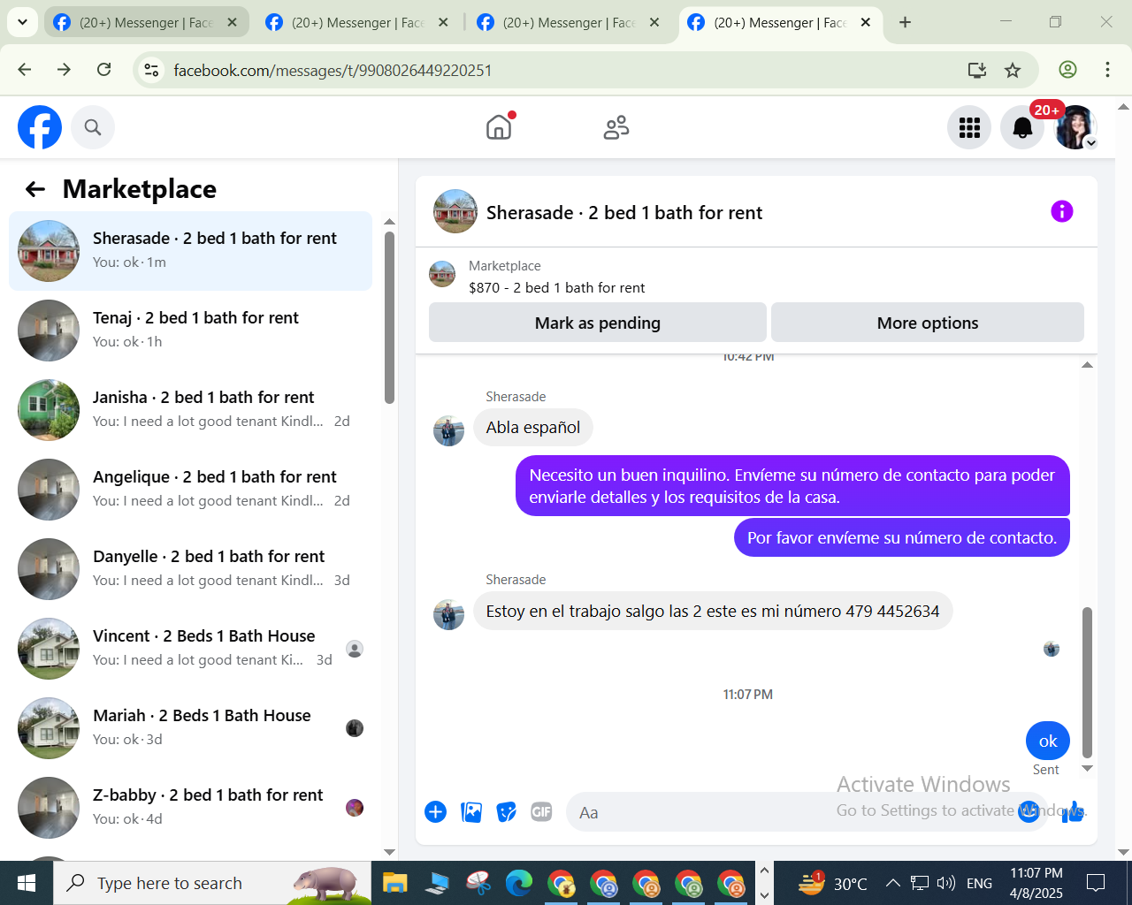1132x905 pixels.
Task: Click the message input field Aa
Action: click(x=792, y=812)
